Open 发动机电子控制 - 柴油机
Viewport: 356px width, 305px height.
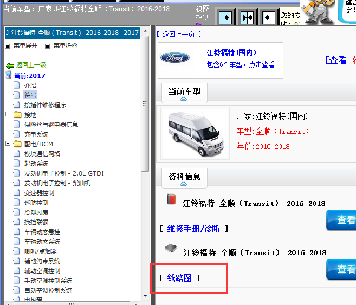click(x=57, y=183)
